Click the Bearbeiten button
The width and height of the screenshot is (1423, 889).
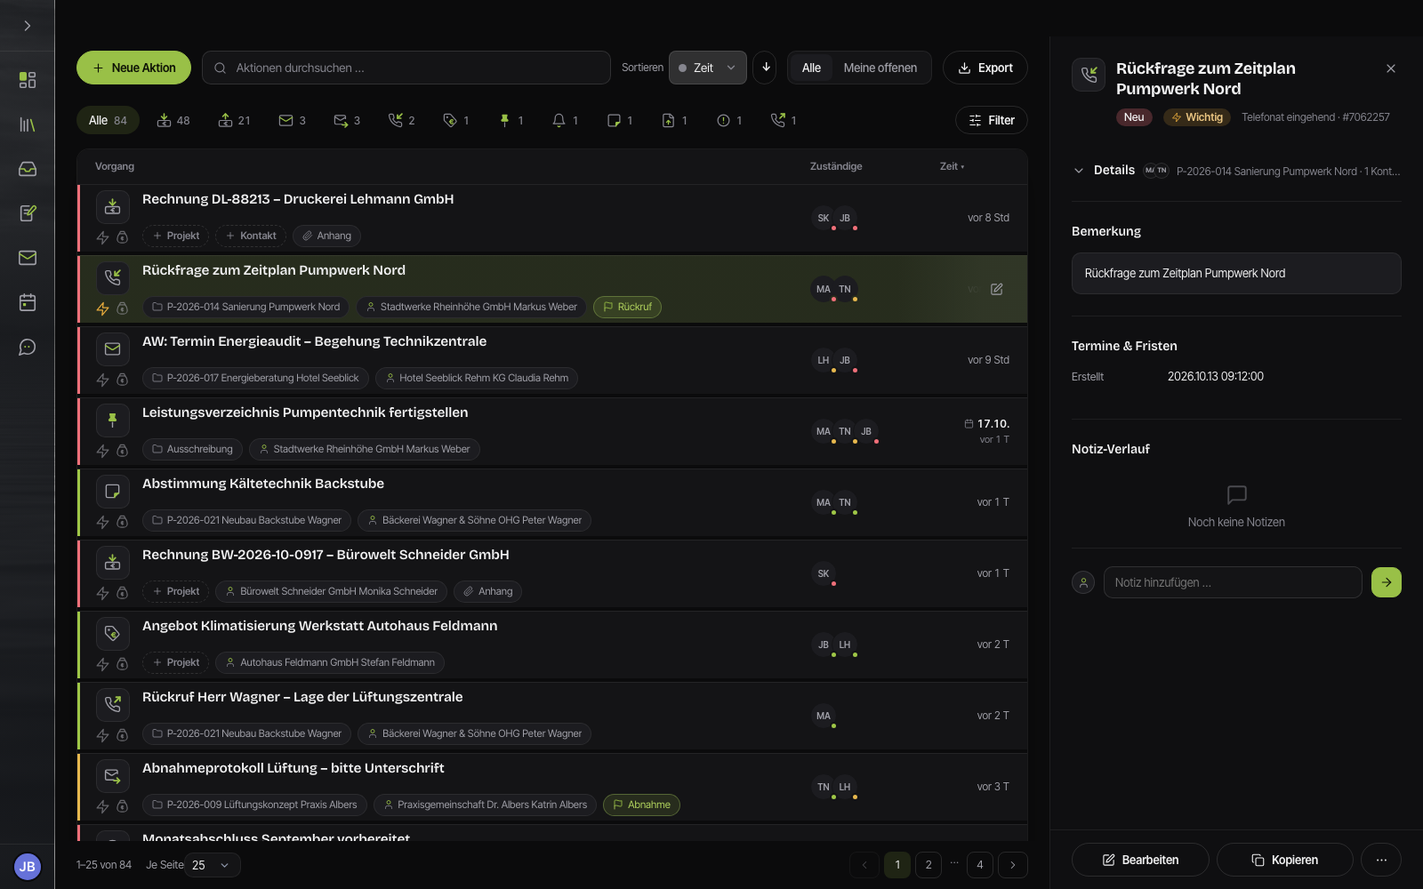pyautogui.click(x=1140, y=860)
